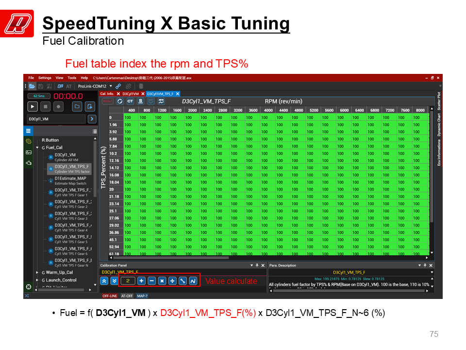Open the gear settings sidebar icon
The width and height of the screenshot is (466, 350).
(x=29, y=141)
